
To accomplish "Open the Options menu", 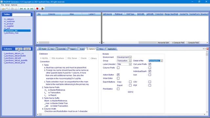I will point(14,5).
